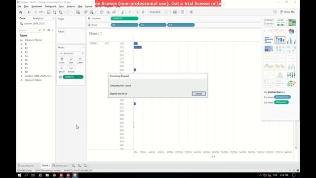This screenshot has width=316, height=178.
Task: Click the data pane search field
Action: [x=30, y=30]
